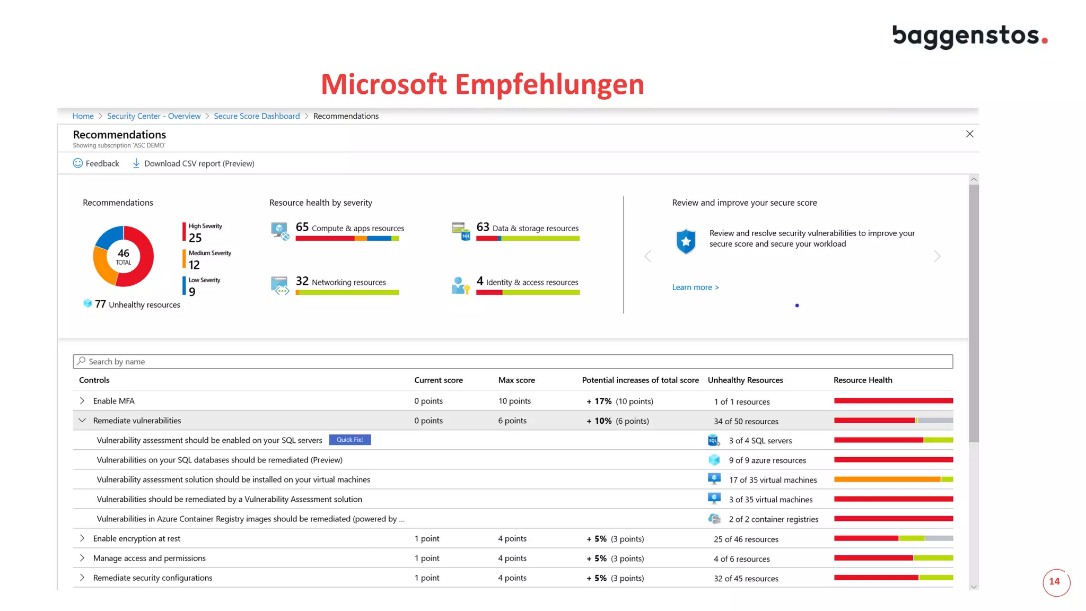Sort by Unhealthy Resources column header

[746, 380]
